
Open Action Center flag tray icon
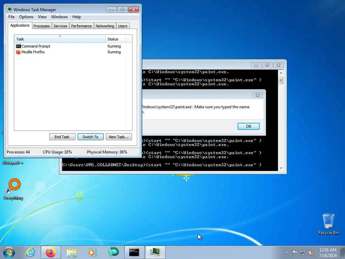294,252
